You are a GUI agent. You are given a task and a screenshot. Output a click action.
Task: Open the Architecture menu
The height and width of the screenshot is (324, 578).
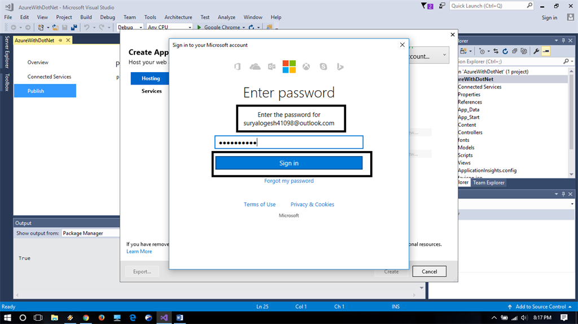[178, 17]
